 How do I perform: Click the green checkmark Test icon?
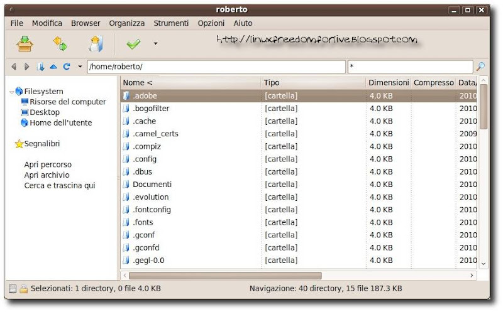click(x=133, y=43)
